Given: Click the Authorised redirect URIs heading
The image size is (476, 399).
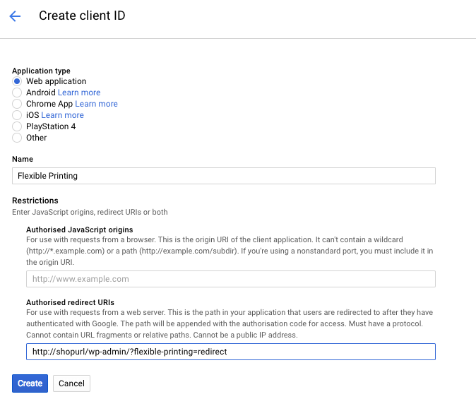Looking at the screenshot, I should coord(70,302).
